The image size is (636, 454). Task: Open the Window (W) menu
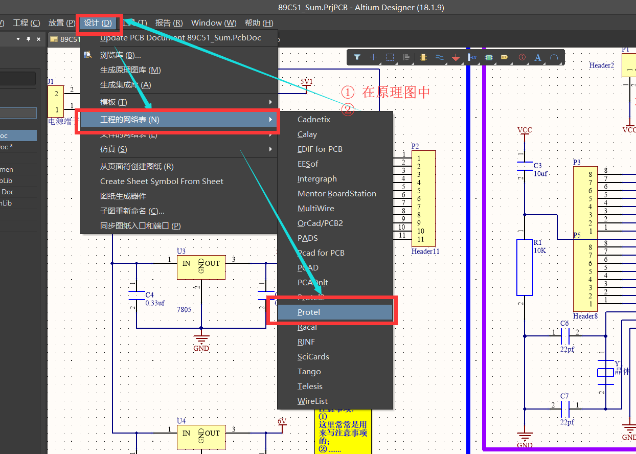(213, 22)
